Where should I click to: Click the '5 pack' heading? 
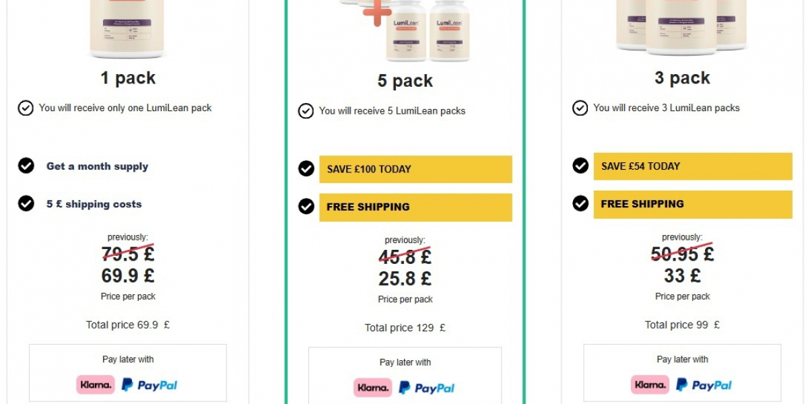tap(405, 81)
